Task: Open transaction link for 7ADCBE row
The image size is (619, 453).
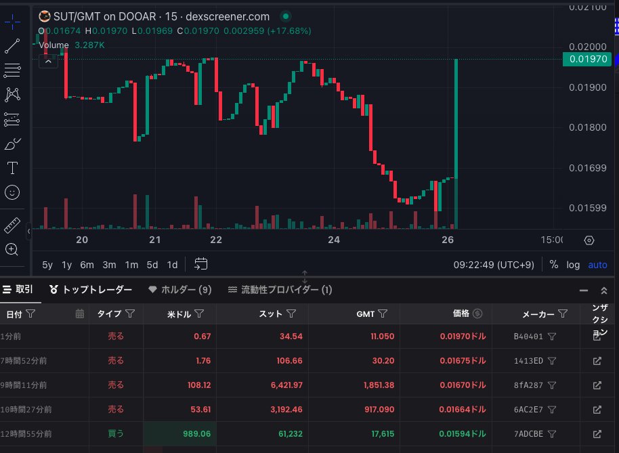Action: (597, 434)
